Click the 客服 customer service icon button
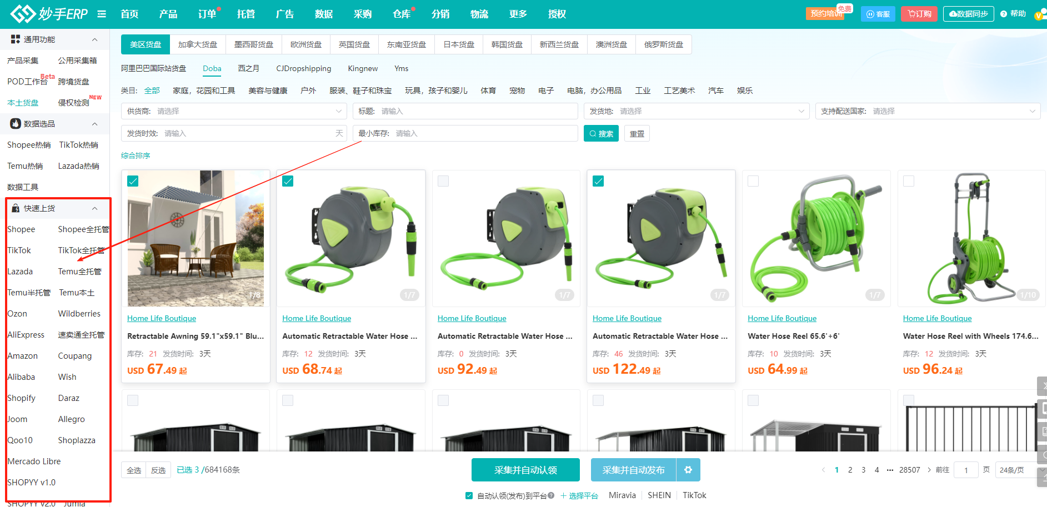The image size is (1047, 507). 878,14
